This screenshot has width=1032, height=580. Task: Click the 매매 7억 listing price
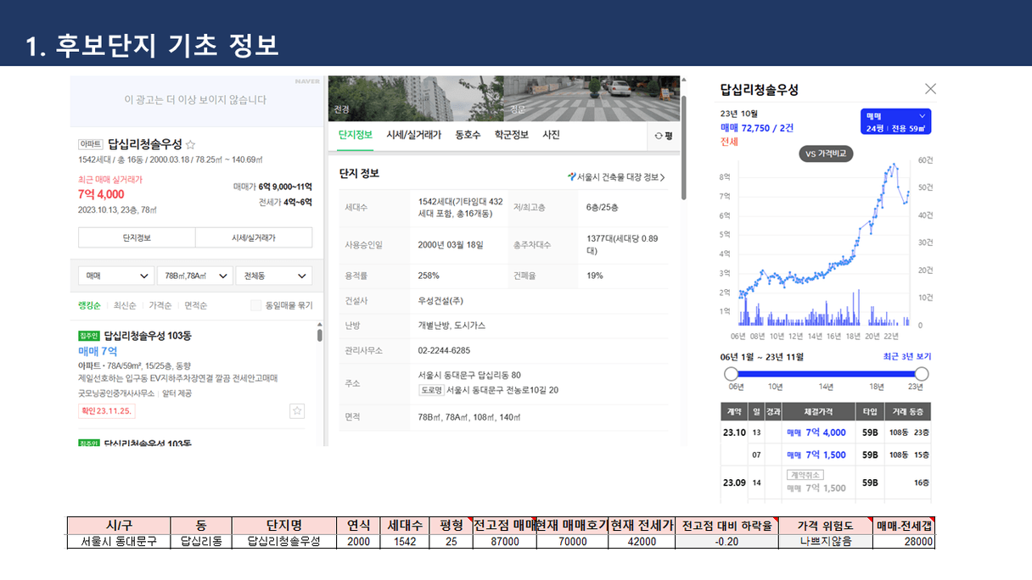[x=98, y=351]
